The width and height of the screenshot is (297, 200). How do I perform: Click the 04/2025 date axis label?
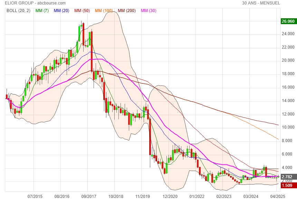(x=278, y=197)
